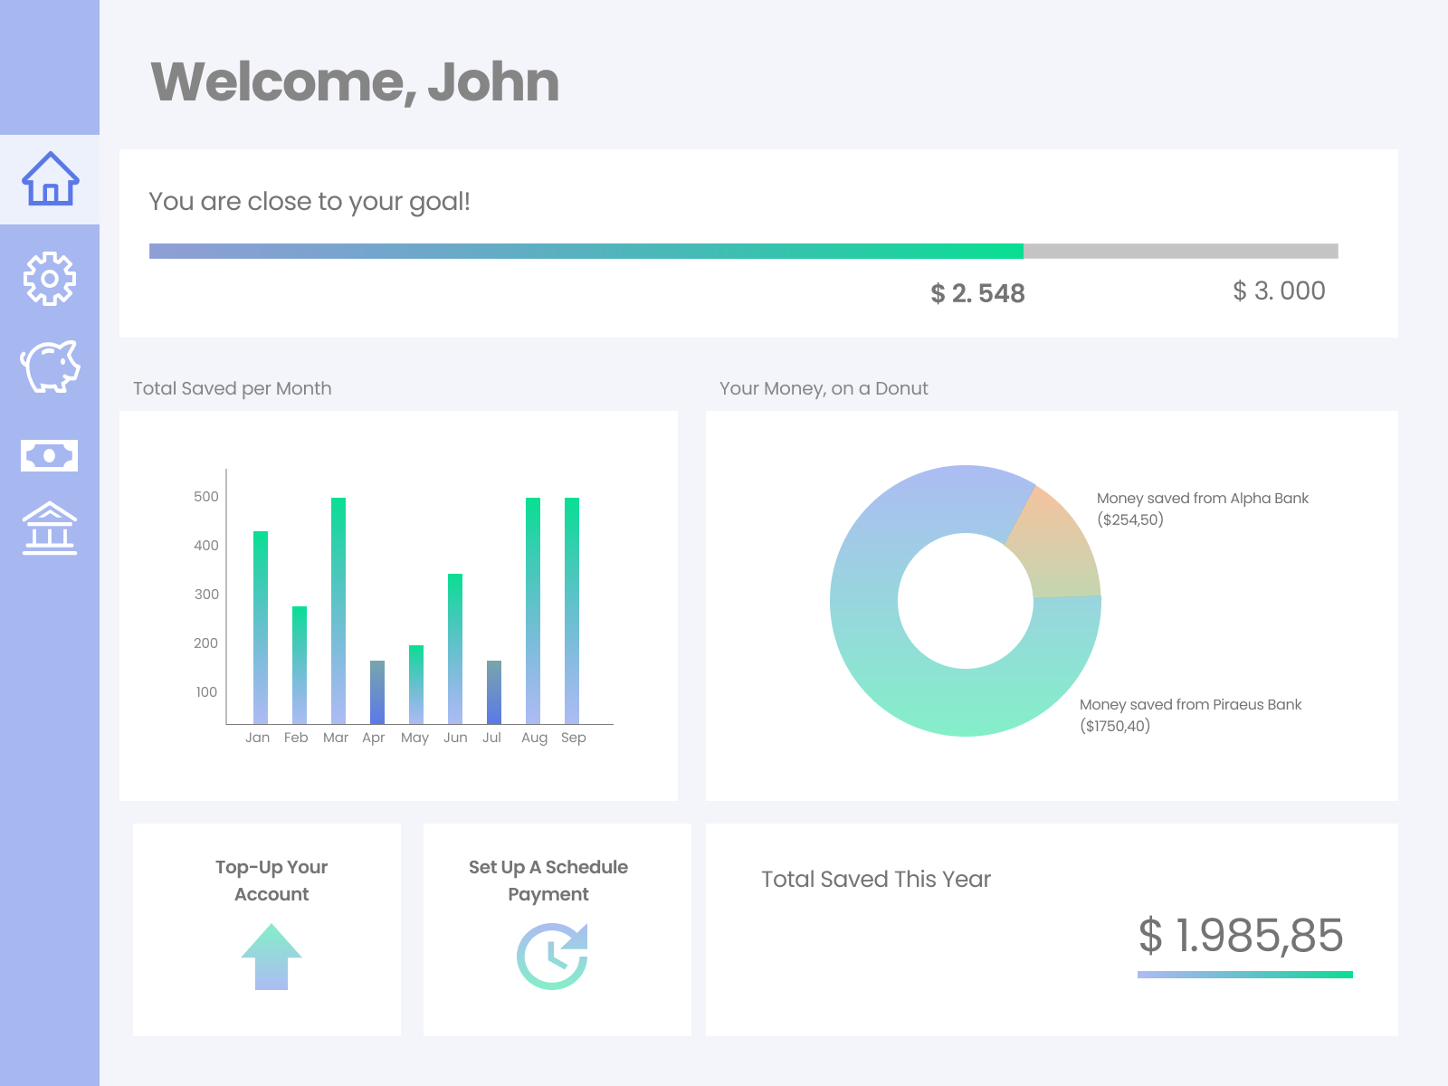This screenshot has height=1086, width=1448.
Task: Select the May bar in chart
Action: coord(416,685)
